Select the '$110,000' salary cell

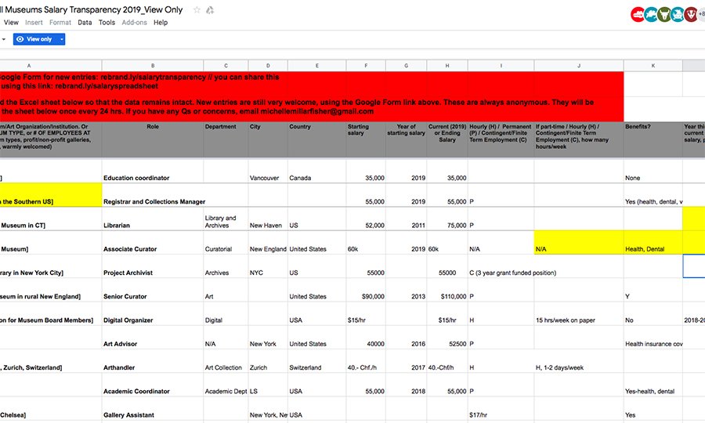[447, 290]
